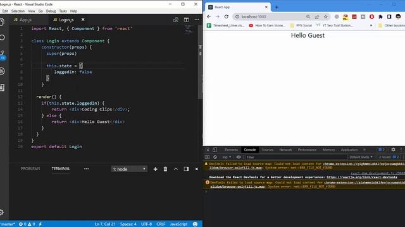Click errors and warnings count in status bar
Viewport: 405px width, 227px height.
point(27,224)
